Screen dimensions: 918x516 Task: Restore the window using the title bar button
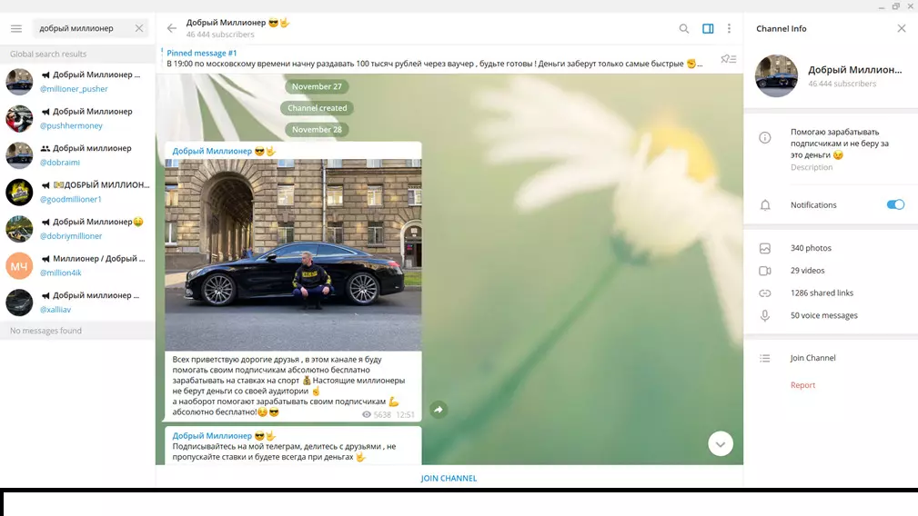tap(896, 6)
